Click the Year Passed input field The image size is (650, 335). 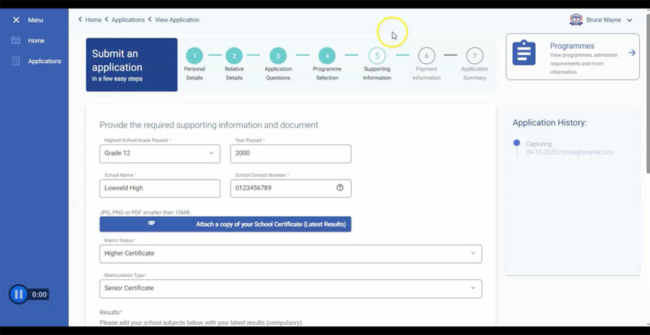coord(290,154)
